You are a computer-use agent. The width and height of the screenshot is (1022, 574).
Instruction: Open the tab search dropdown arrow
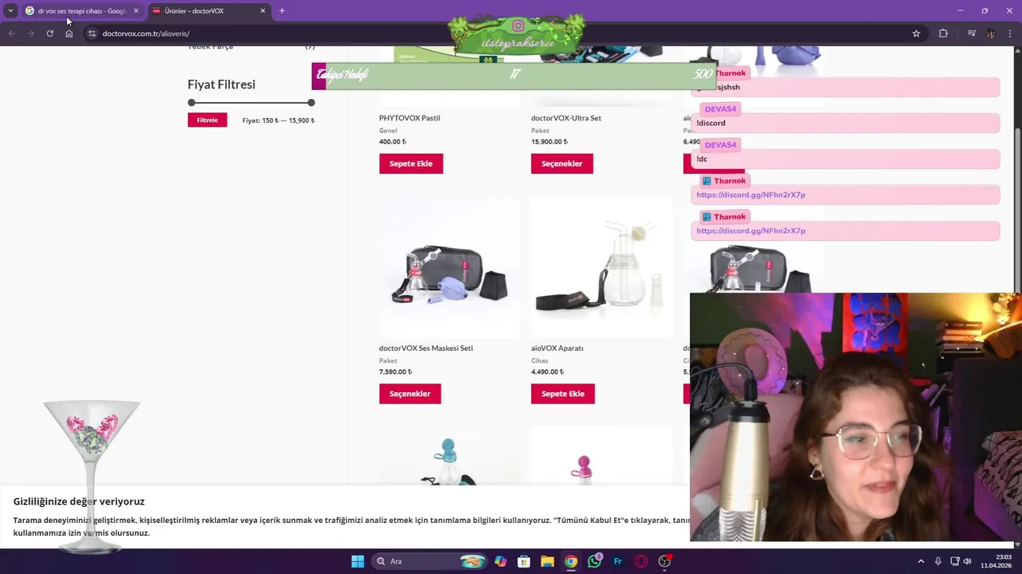[10, 10]
